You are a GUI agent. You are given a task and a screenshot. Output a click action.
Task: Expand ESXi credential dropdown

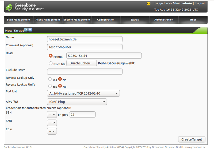(x=52, y=131)
